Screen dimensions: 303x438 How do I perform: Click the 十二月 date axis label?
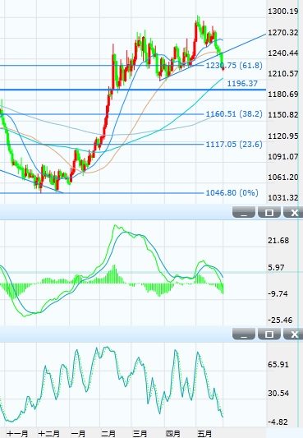48,434
